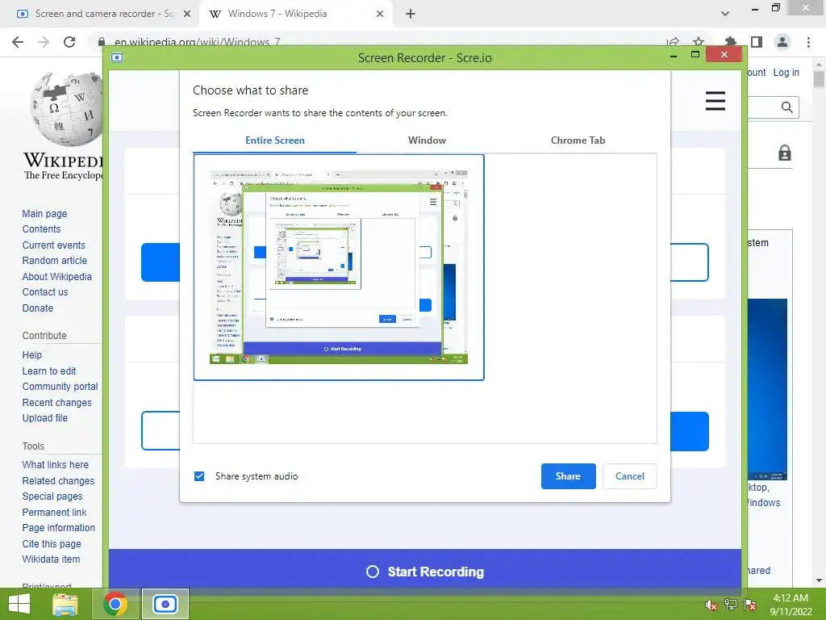This screenshot has width=826, height=620.
Task: Select the Windows 7 - Wikipedia tab
Action: tap(295, 14)
